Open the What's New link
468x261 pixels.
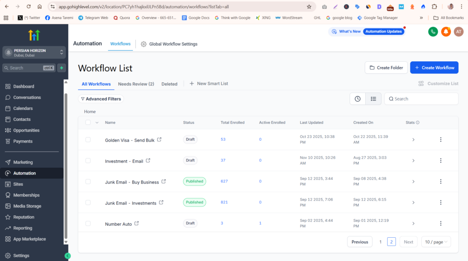346,32
